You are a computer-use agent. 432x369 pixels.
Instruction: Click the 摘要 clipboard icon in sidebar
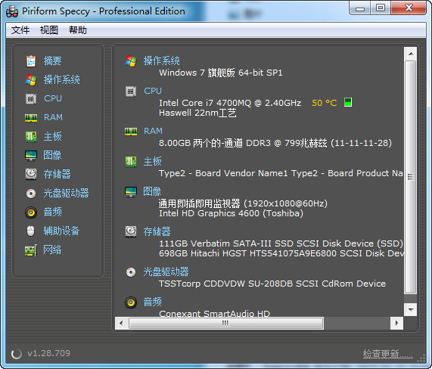31,61
